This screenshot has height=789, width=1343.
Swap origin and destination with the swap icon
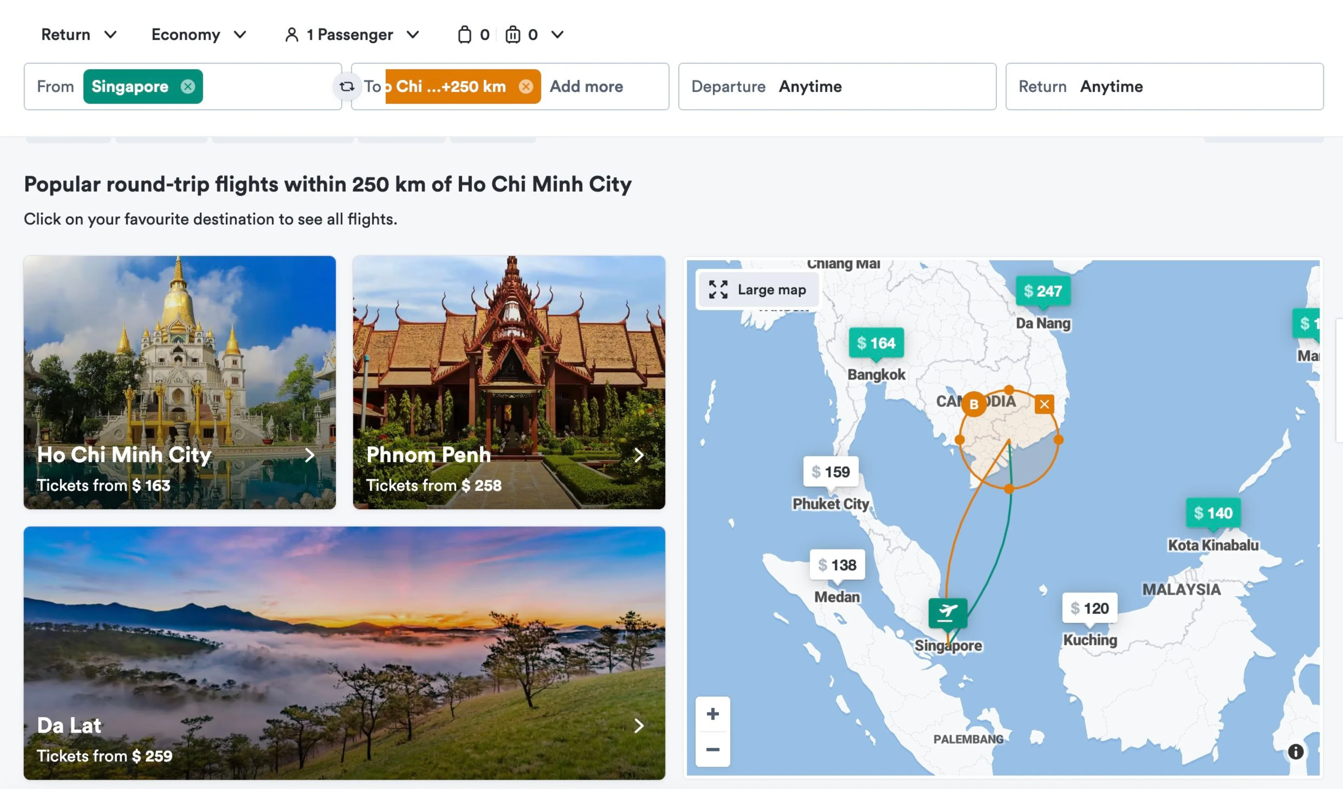click(x=347, y=86)
